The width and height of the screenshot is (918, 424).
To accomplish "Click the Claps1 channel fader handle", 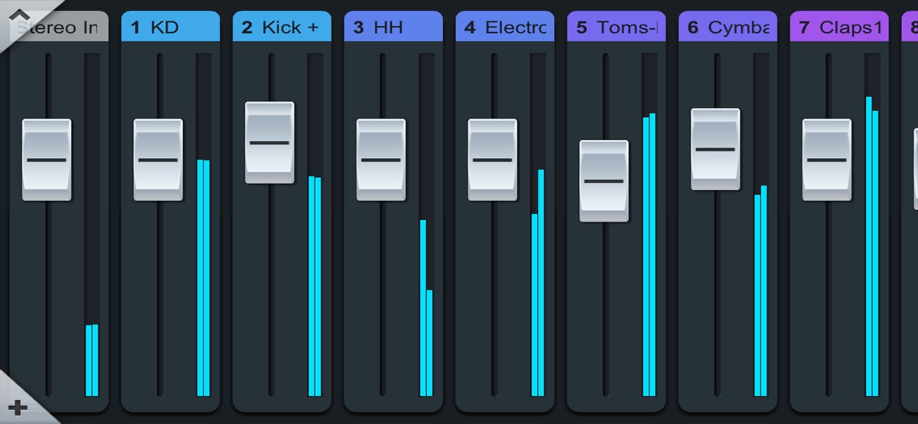I will pos(827,160).
